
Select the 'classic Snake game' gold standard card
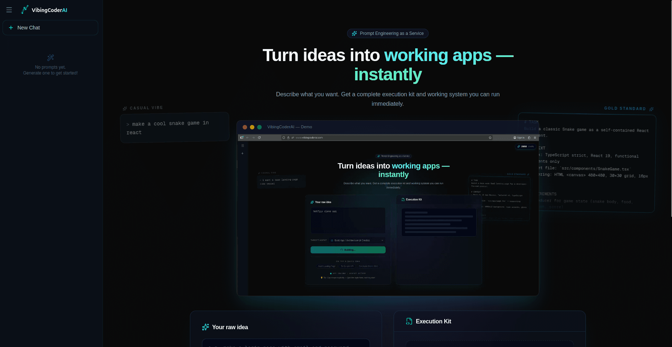[x=587, y=163]
